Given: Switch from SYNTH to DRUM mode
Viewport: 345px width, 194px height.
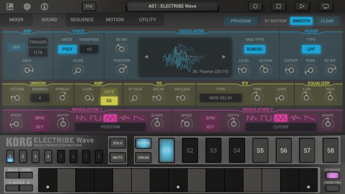Looking at the screenshot, I should point(143,157).
